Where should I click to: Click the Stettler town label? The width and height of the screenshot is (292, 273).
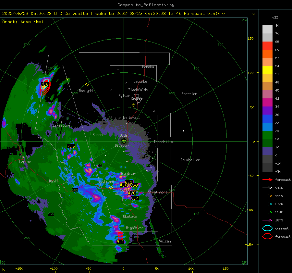(x=189, y=94)
